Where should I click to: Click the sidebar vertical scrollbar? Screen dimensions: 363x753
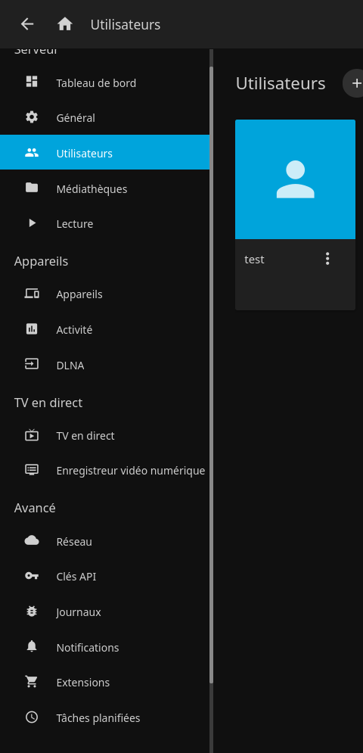pyautogui.click(x=211, y=375)
